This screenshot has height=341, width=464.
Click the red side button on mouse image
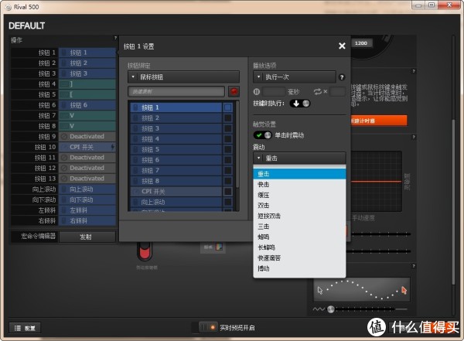click(145, 252)
